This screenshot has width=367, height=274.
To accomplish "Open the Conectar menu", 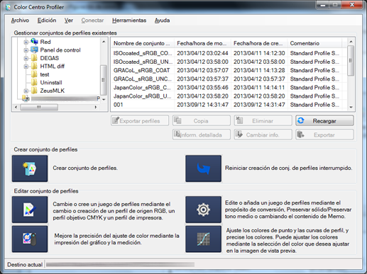I will pos(92,21).
